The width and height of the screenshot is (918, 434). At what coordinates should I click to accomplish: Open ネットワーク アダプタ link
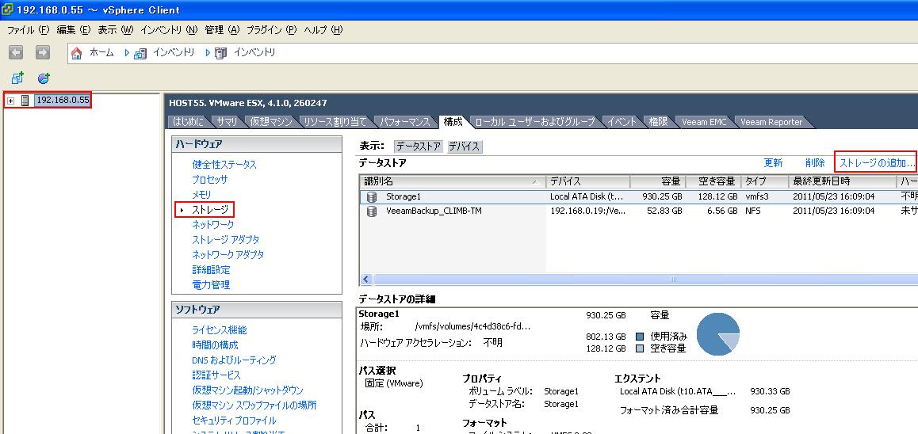[228, 255]
